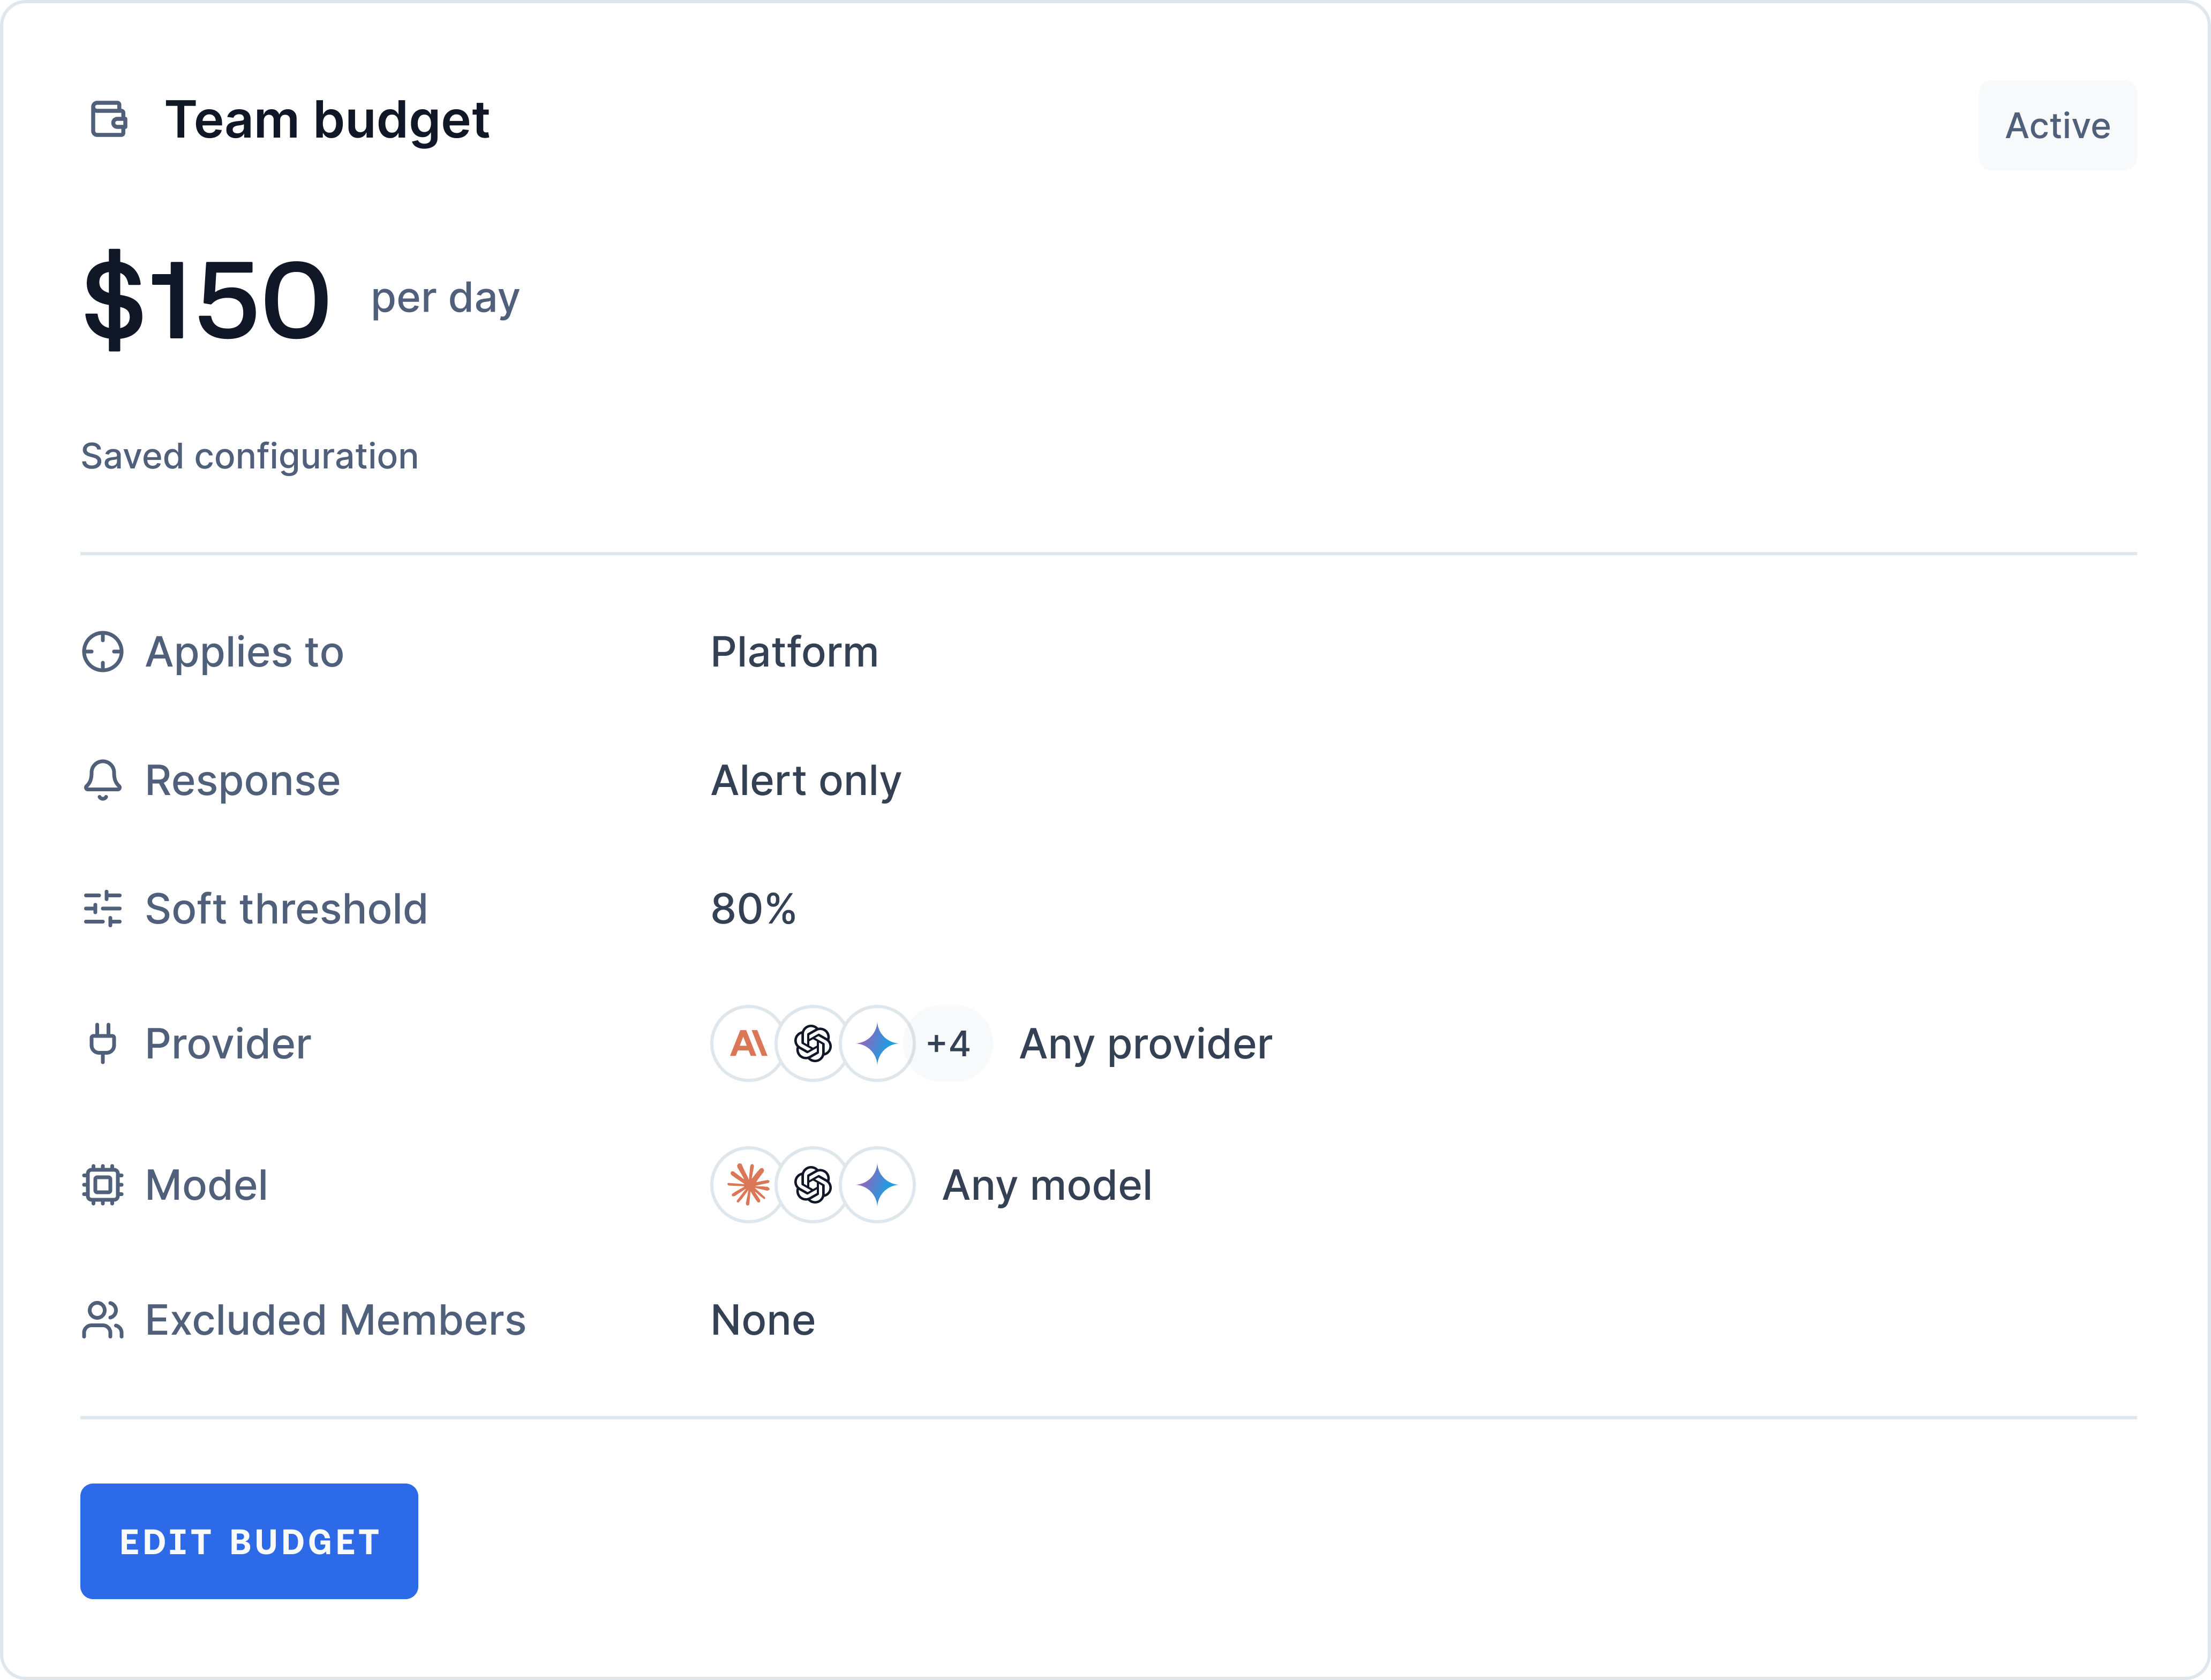This screenshot has height=1680, width=2211.
Task: Click the Provider label
Action: tap(228, 1044)
